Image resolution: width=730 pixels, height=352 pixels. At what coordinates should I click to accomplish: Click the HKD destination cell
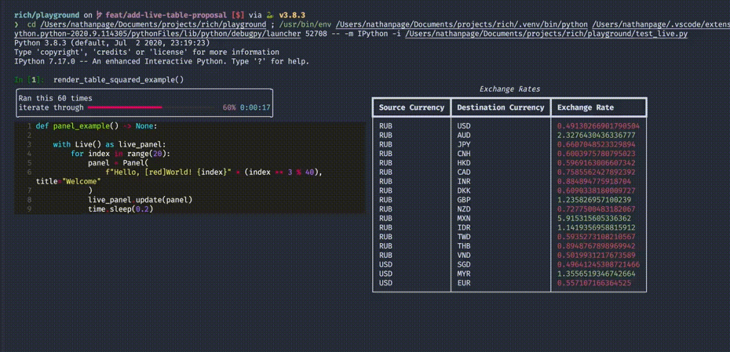tap(463, 163)
